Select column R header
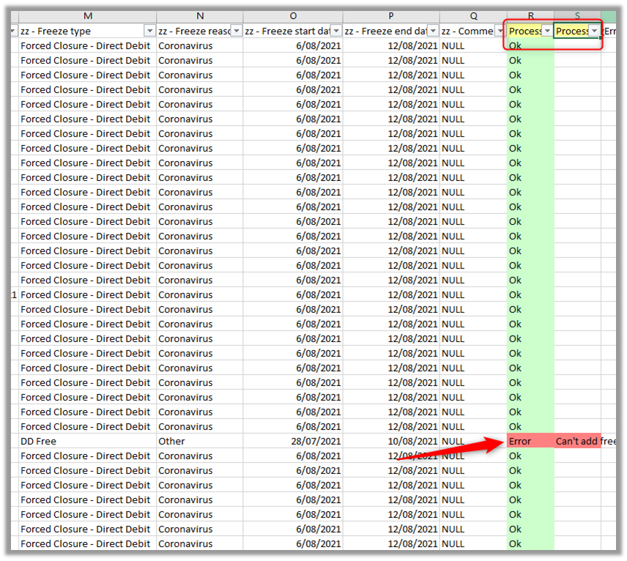The width and height of the screenshot is (627, 561). pos(530,16)
